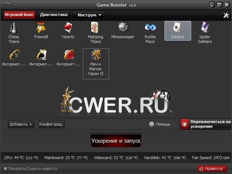This screenshot has height=174, width=232.
Task: Click the help question mark icon
Action: coord(152,124)
